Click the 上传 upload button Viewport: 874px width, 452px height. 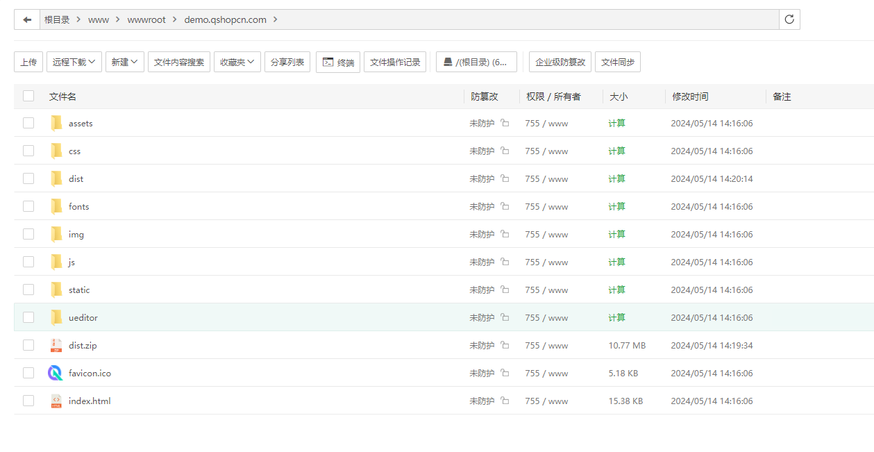(x=28, y=62)
